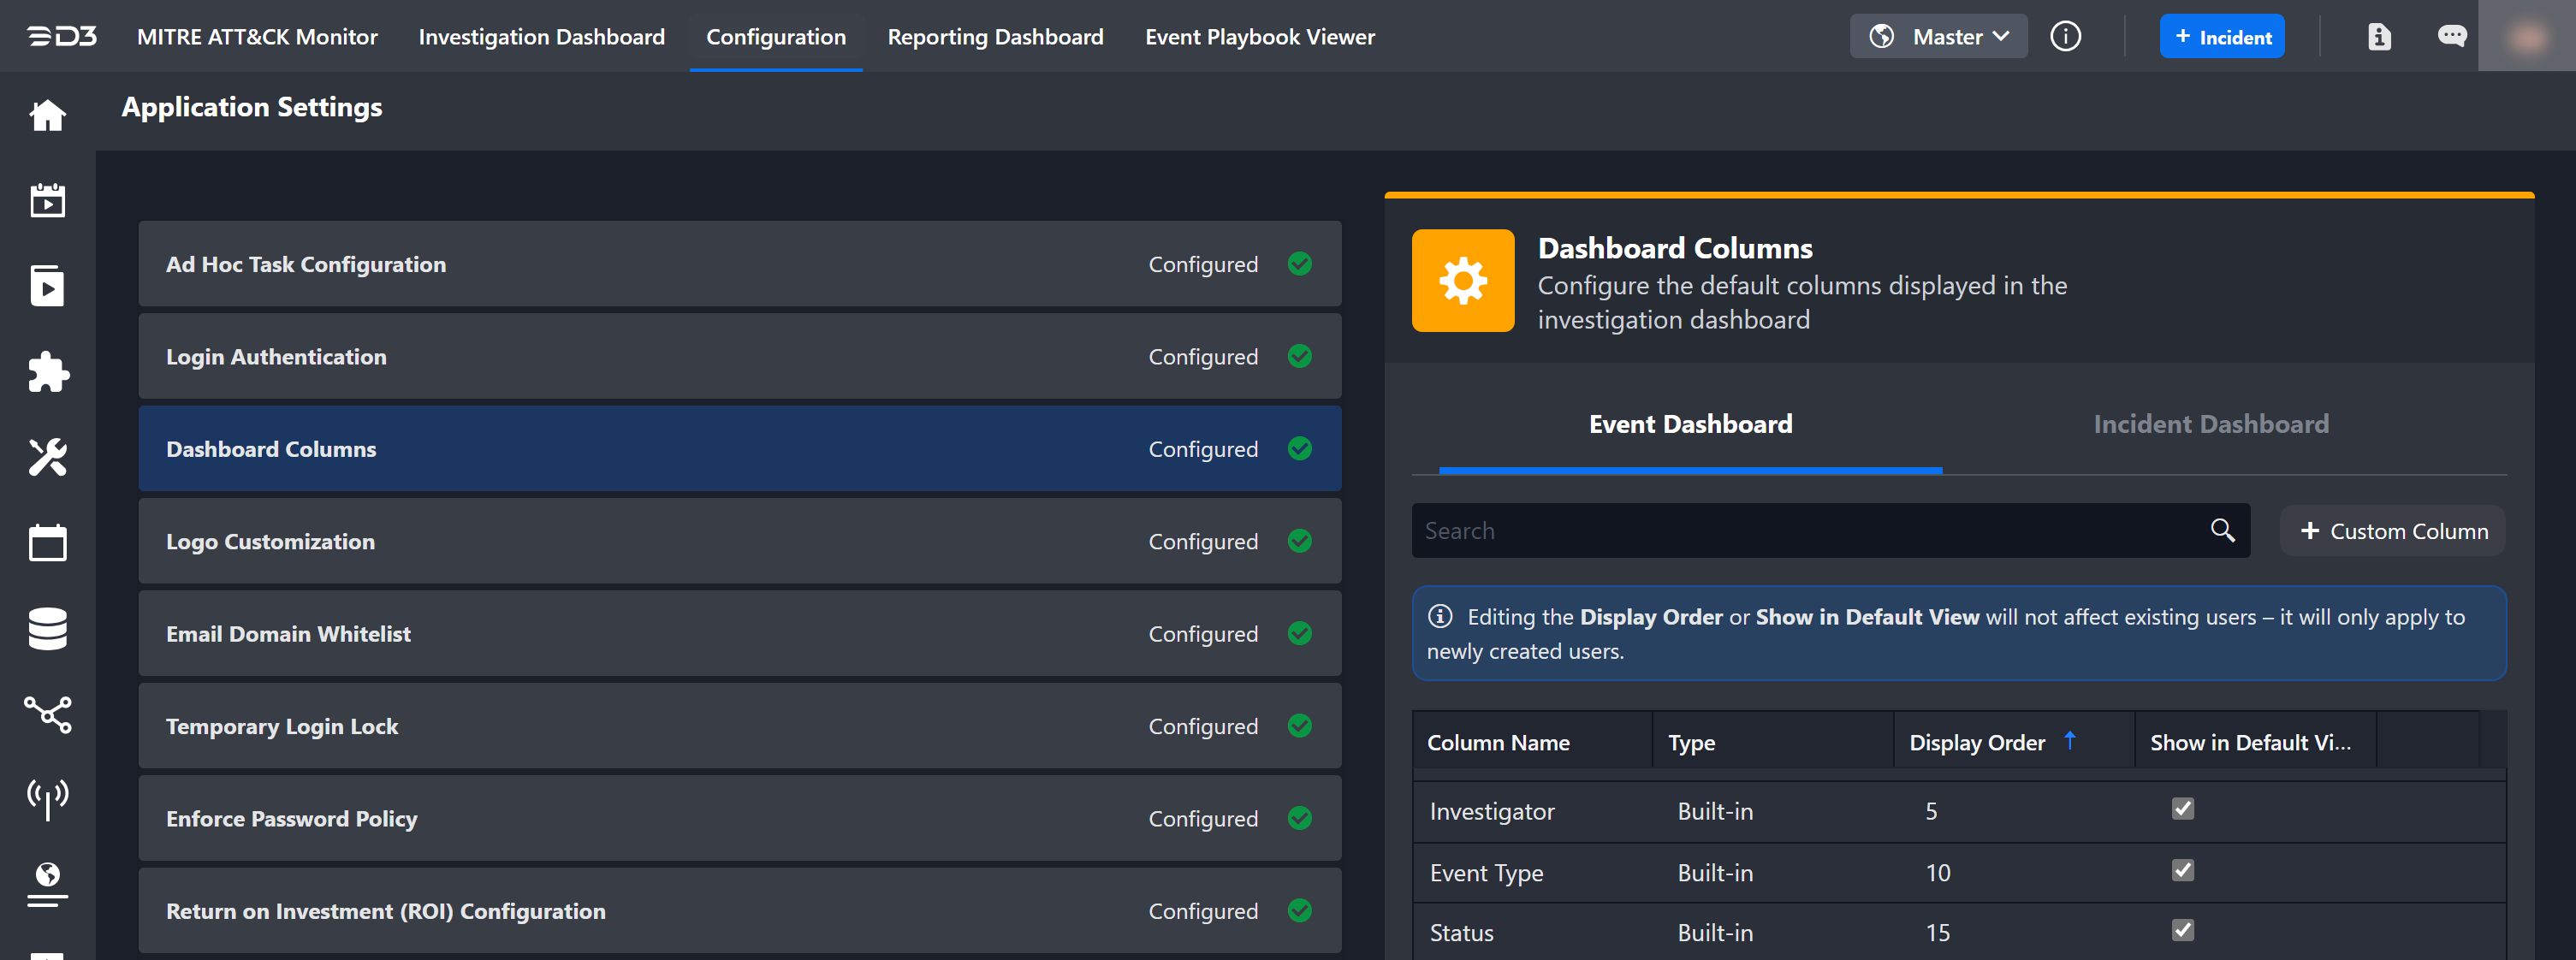The image size is (2576, 960).
Task: Sort by Display Order column header
Action: (1977, 743)
